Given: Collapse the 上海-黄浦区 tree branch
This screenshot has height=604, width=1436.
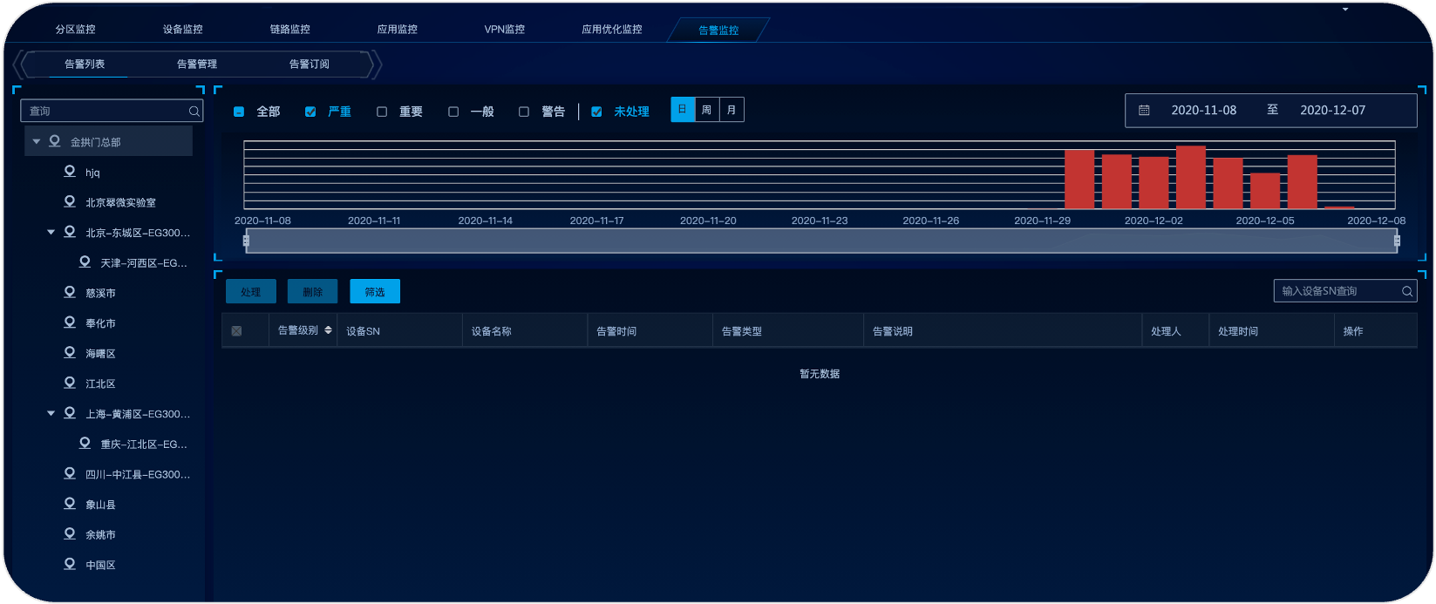Looking at the screenshot, I should point(51,413).
